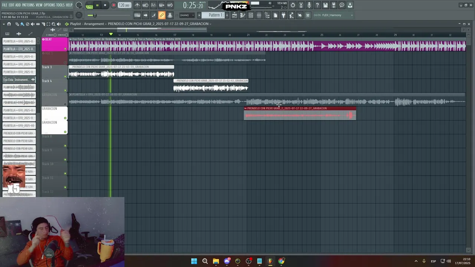
Task: Toggle loop recording icon
Action: click(x=170, y=5)
